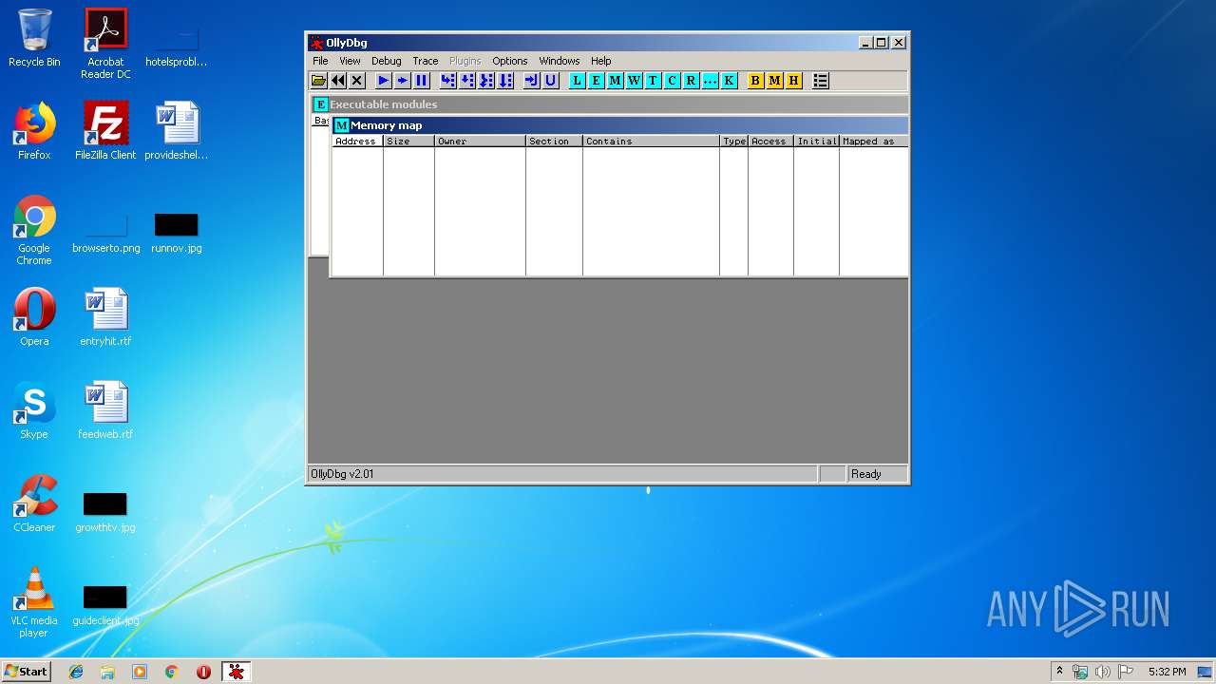Show Executable modules via the E toolbar icon

pyautogui.click(x=596, y=81)
